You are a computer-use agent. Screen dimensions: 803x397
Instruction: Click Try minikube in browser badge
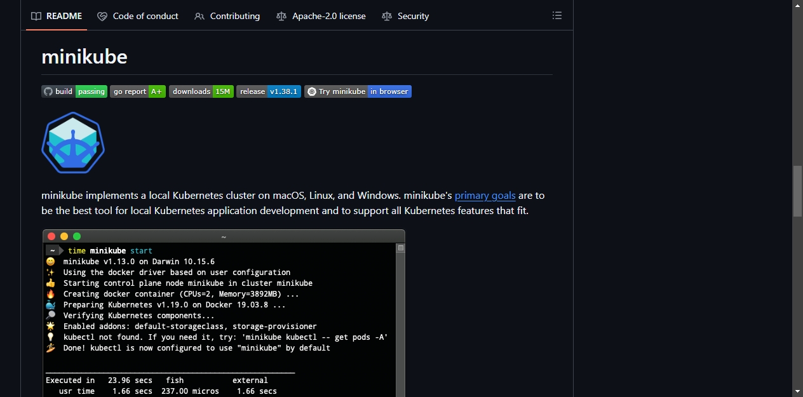[x=358, y=91]
